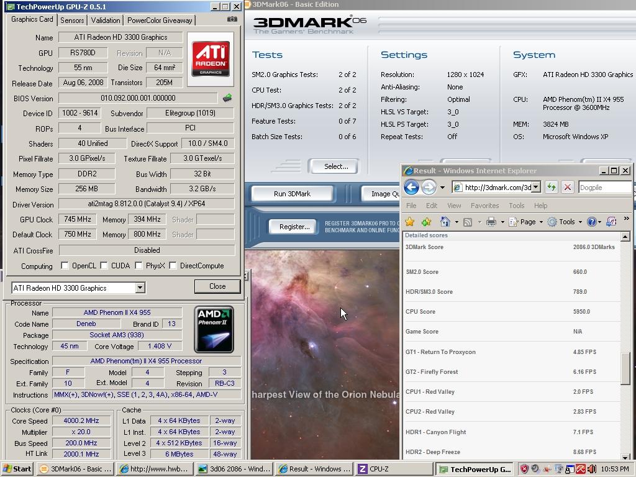This screenshot has height=477, width=636.
Task: Click the AMD Phenom II logo
Action: 214,330
